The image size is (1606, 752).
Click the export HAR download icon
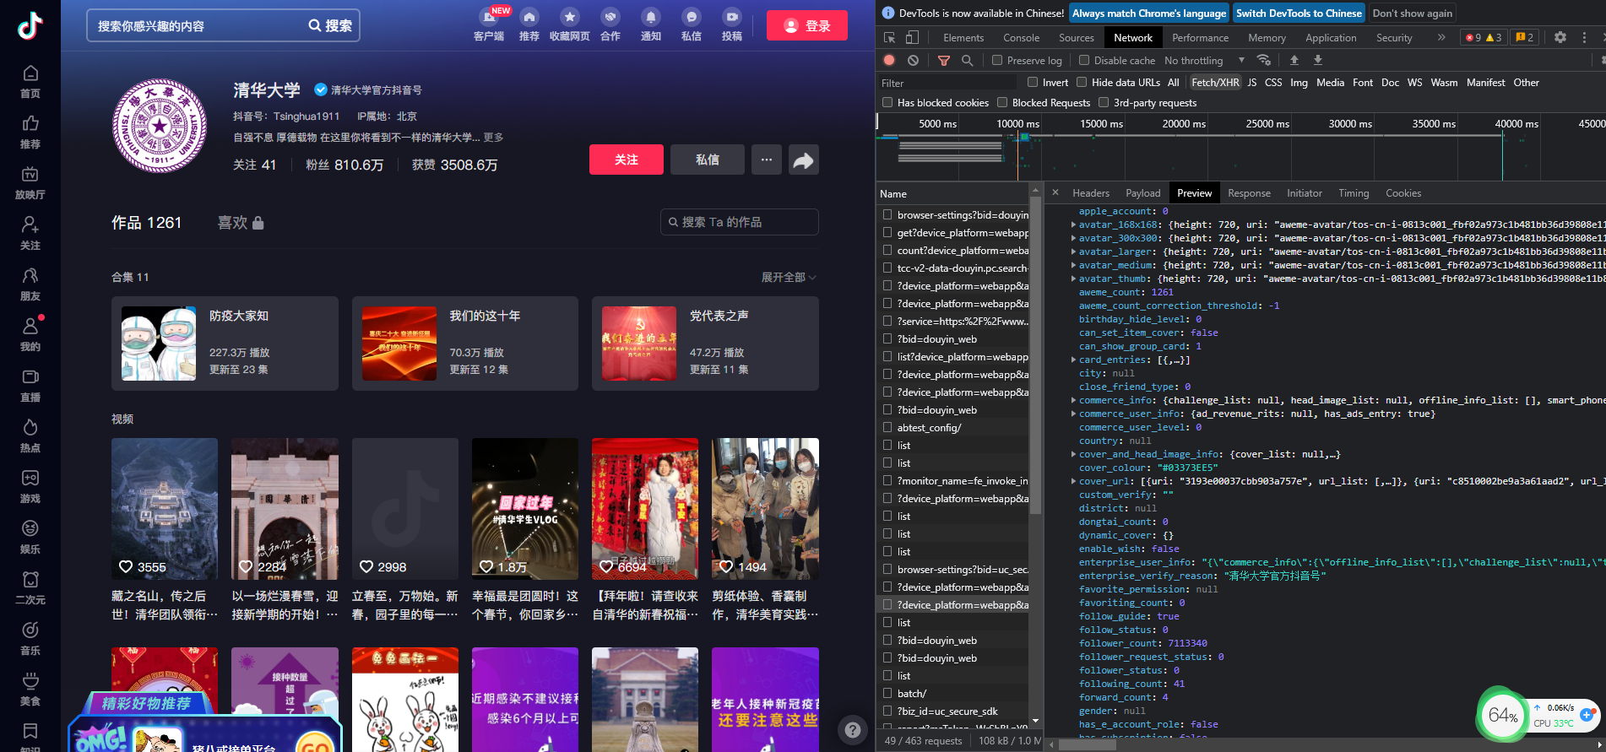coord(1318,60)
